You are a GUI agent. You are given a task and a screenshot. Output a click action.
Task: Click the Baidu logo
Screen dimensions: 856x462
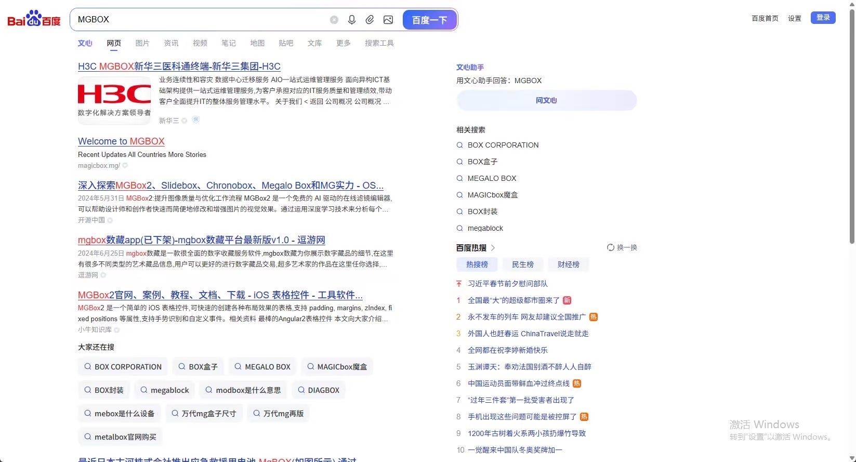click(34, 19)
